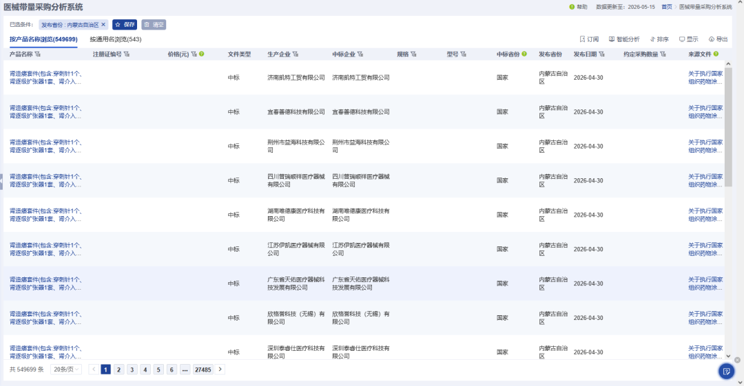Click 共 549699 条 total count text
Screen dimensions: 744x386
click(x=27, y=369)
